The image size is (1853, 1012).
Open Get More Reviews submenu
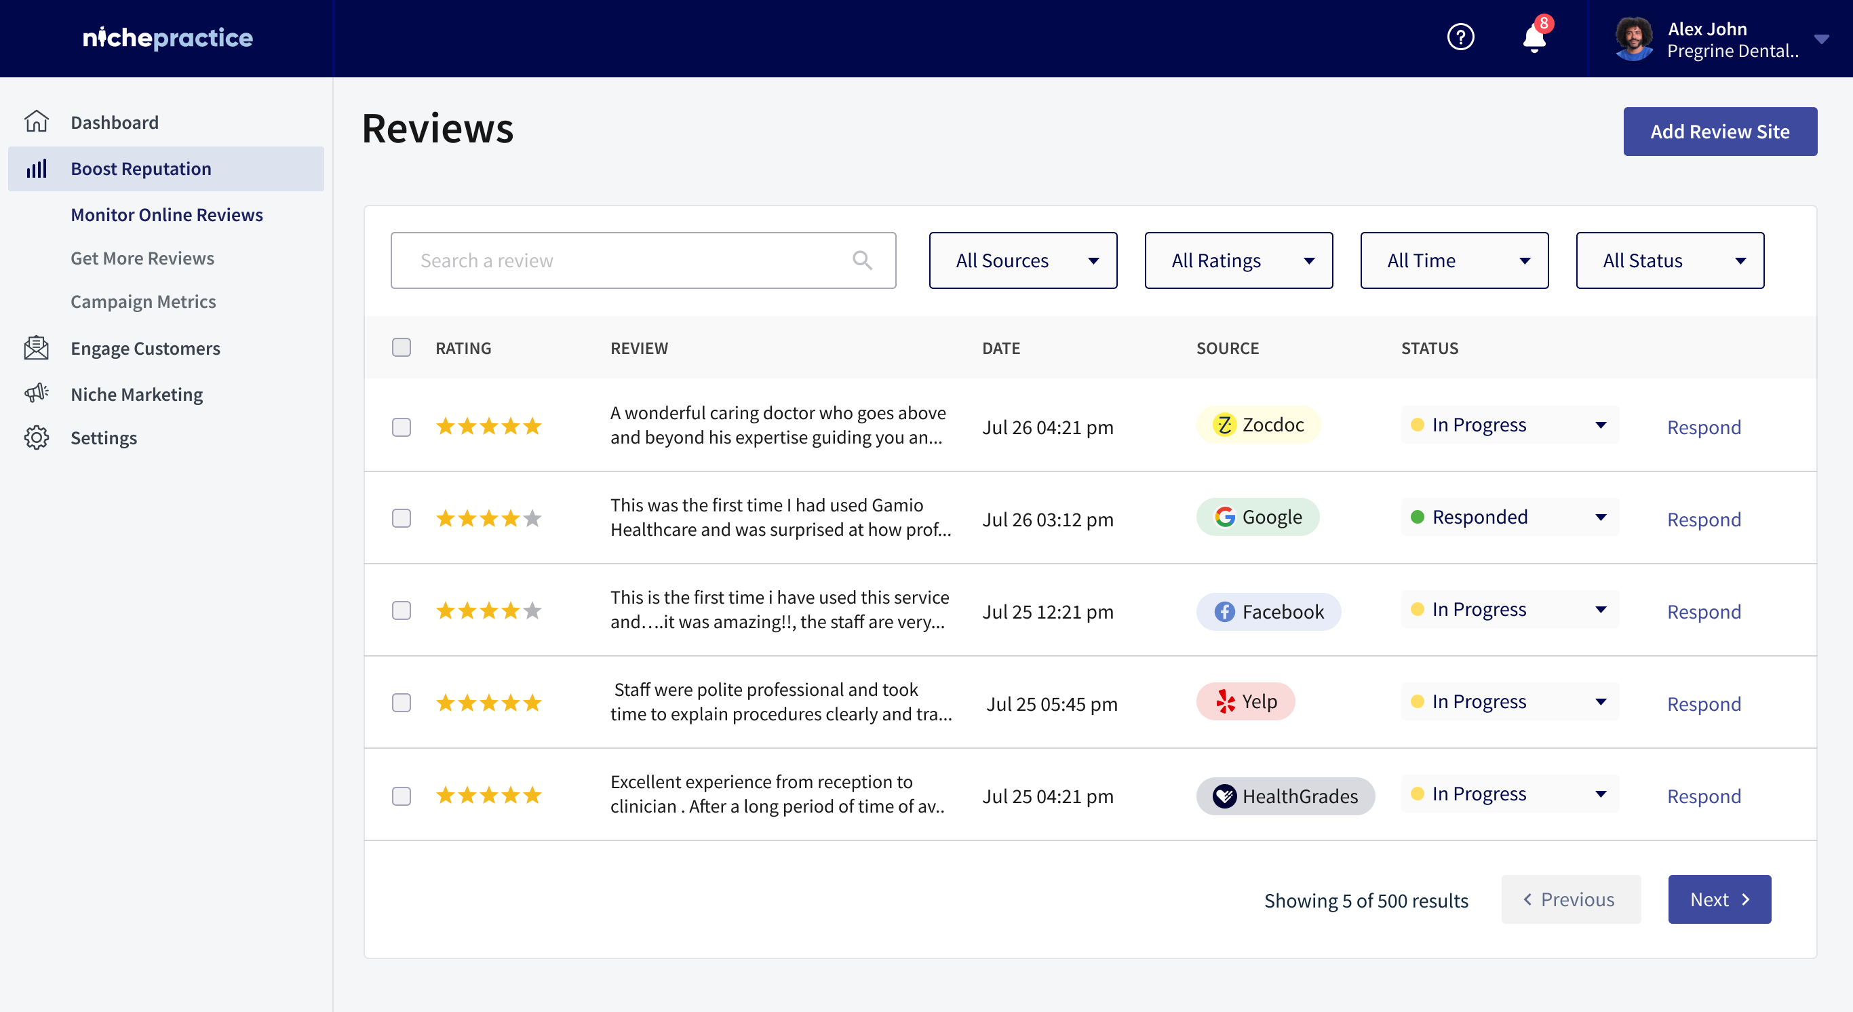click(x=142, y=258)
